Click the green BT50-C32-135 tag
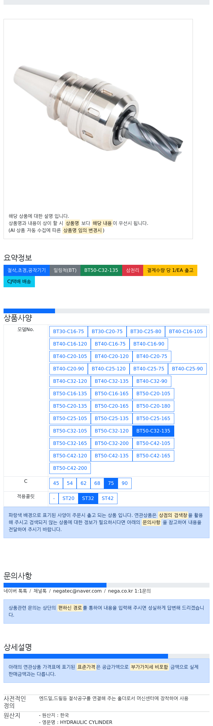This screenshot has height=726, width=213. click(101, 270)
